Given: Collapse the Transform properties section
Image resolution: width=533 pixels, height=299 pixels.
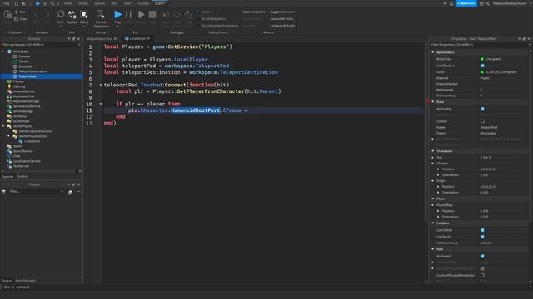Looking at the screenshot, I should point(433,151).
